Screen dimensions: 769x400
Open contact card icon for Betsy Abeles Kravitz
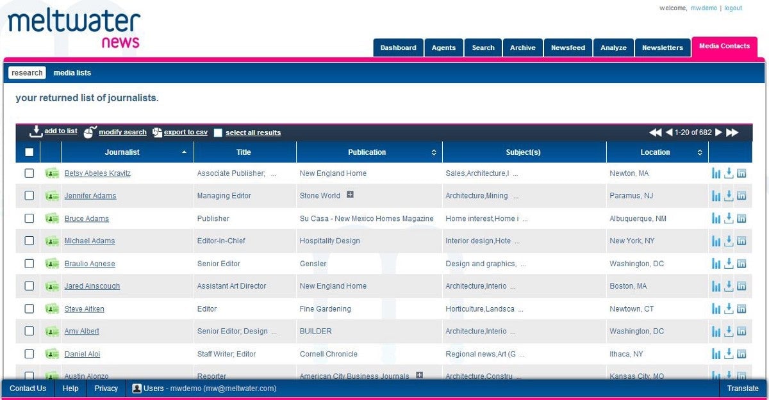[x=52, y=173]
